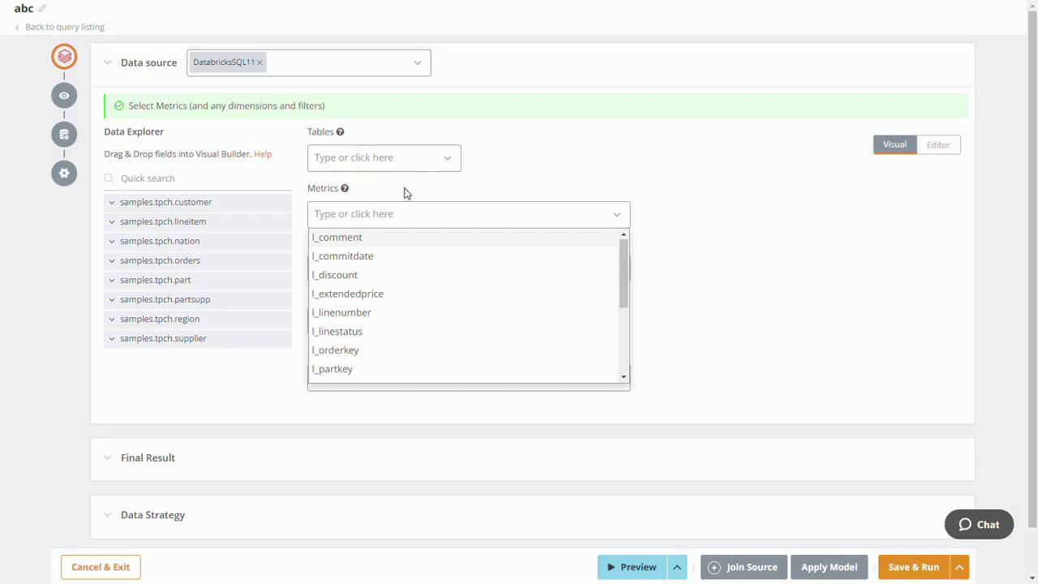The image size is (1038, 584).
Task: Click the metrics list scrollbar down arrow
Action: [x=624, y=377]
